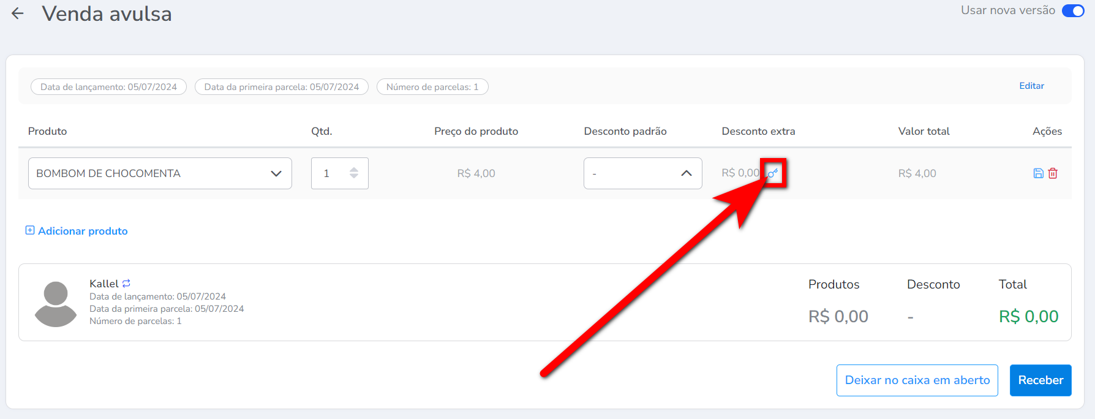Screen dimensions: 1095x419
Task: Click the Data da primeira parcela chip
Action: (281, 87)
